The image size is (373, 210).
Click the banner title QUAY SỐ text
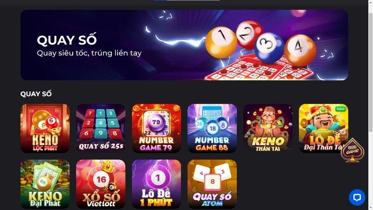(67, 40)
